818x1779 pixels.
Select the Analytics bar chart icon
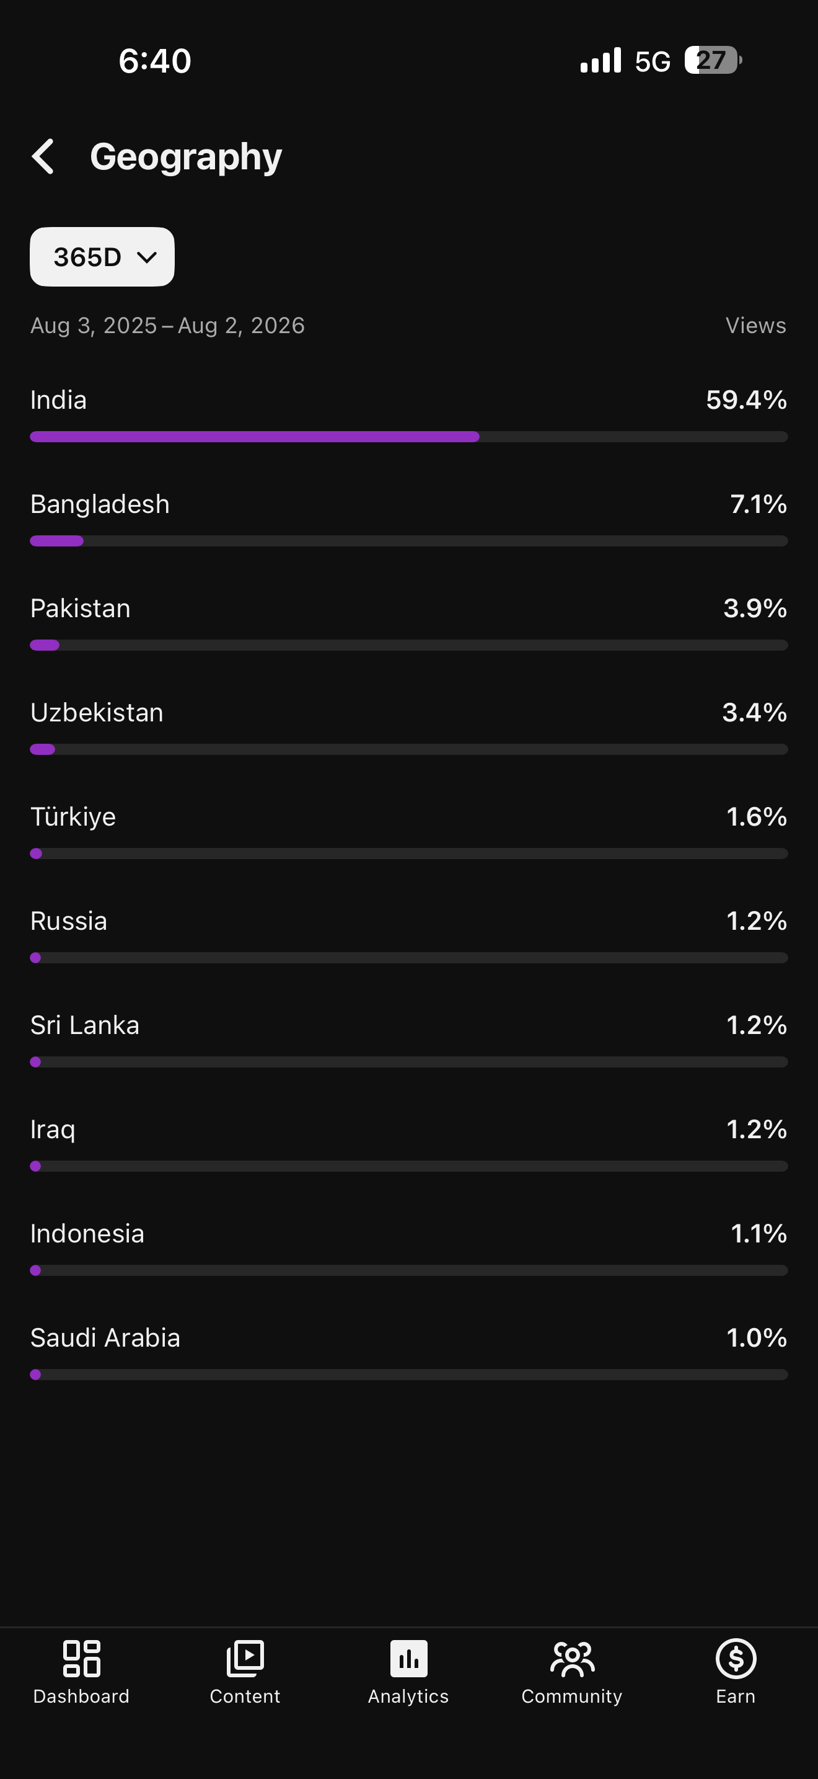[408, 1658]
